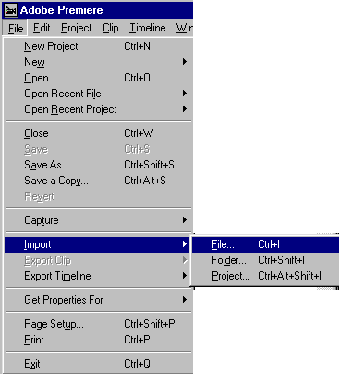Image resolution: width=339 pixels, height=374 pixels.
Task: Select Open... menu entry
Action: (99, 78)
